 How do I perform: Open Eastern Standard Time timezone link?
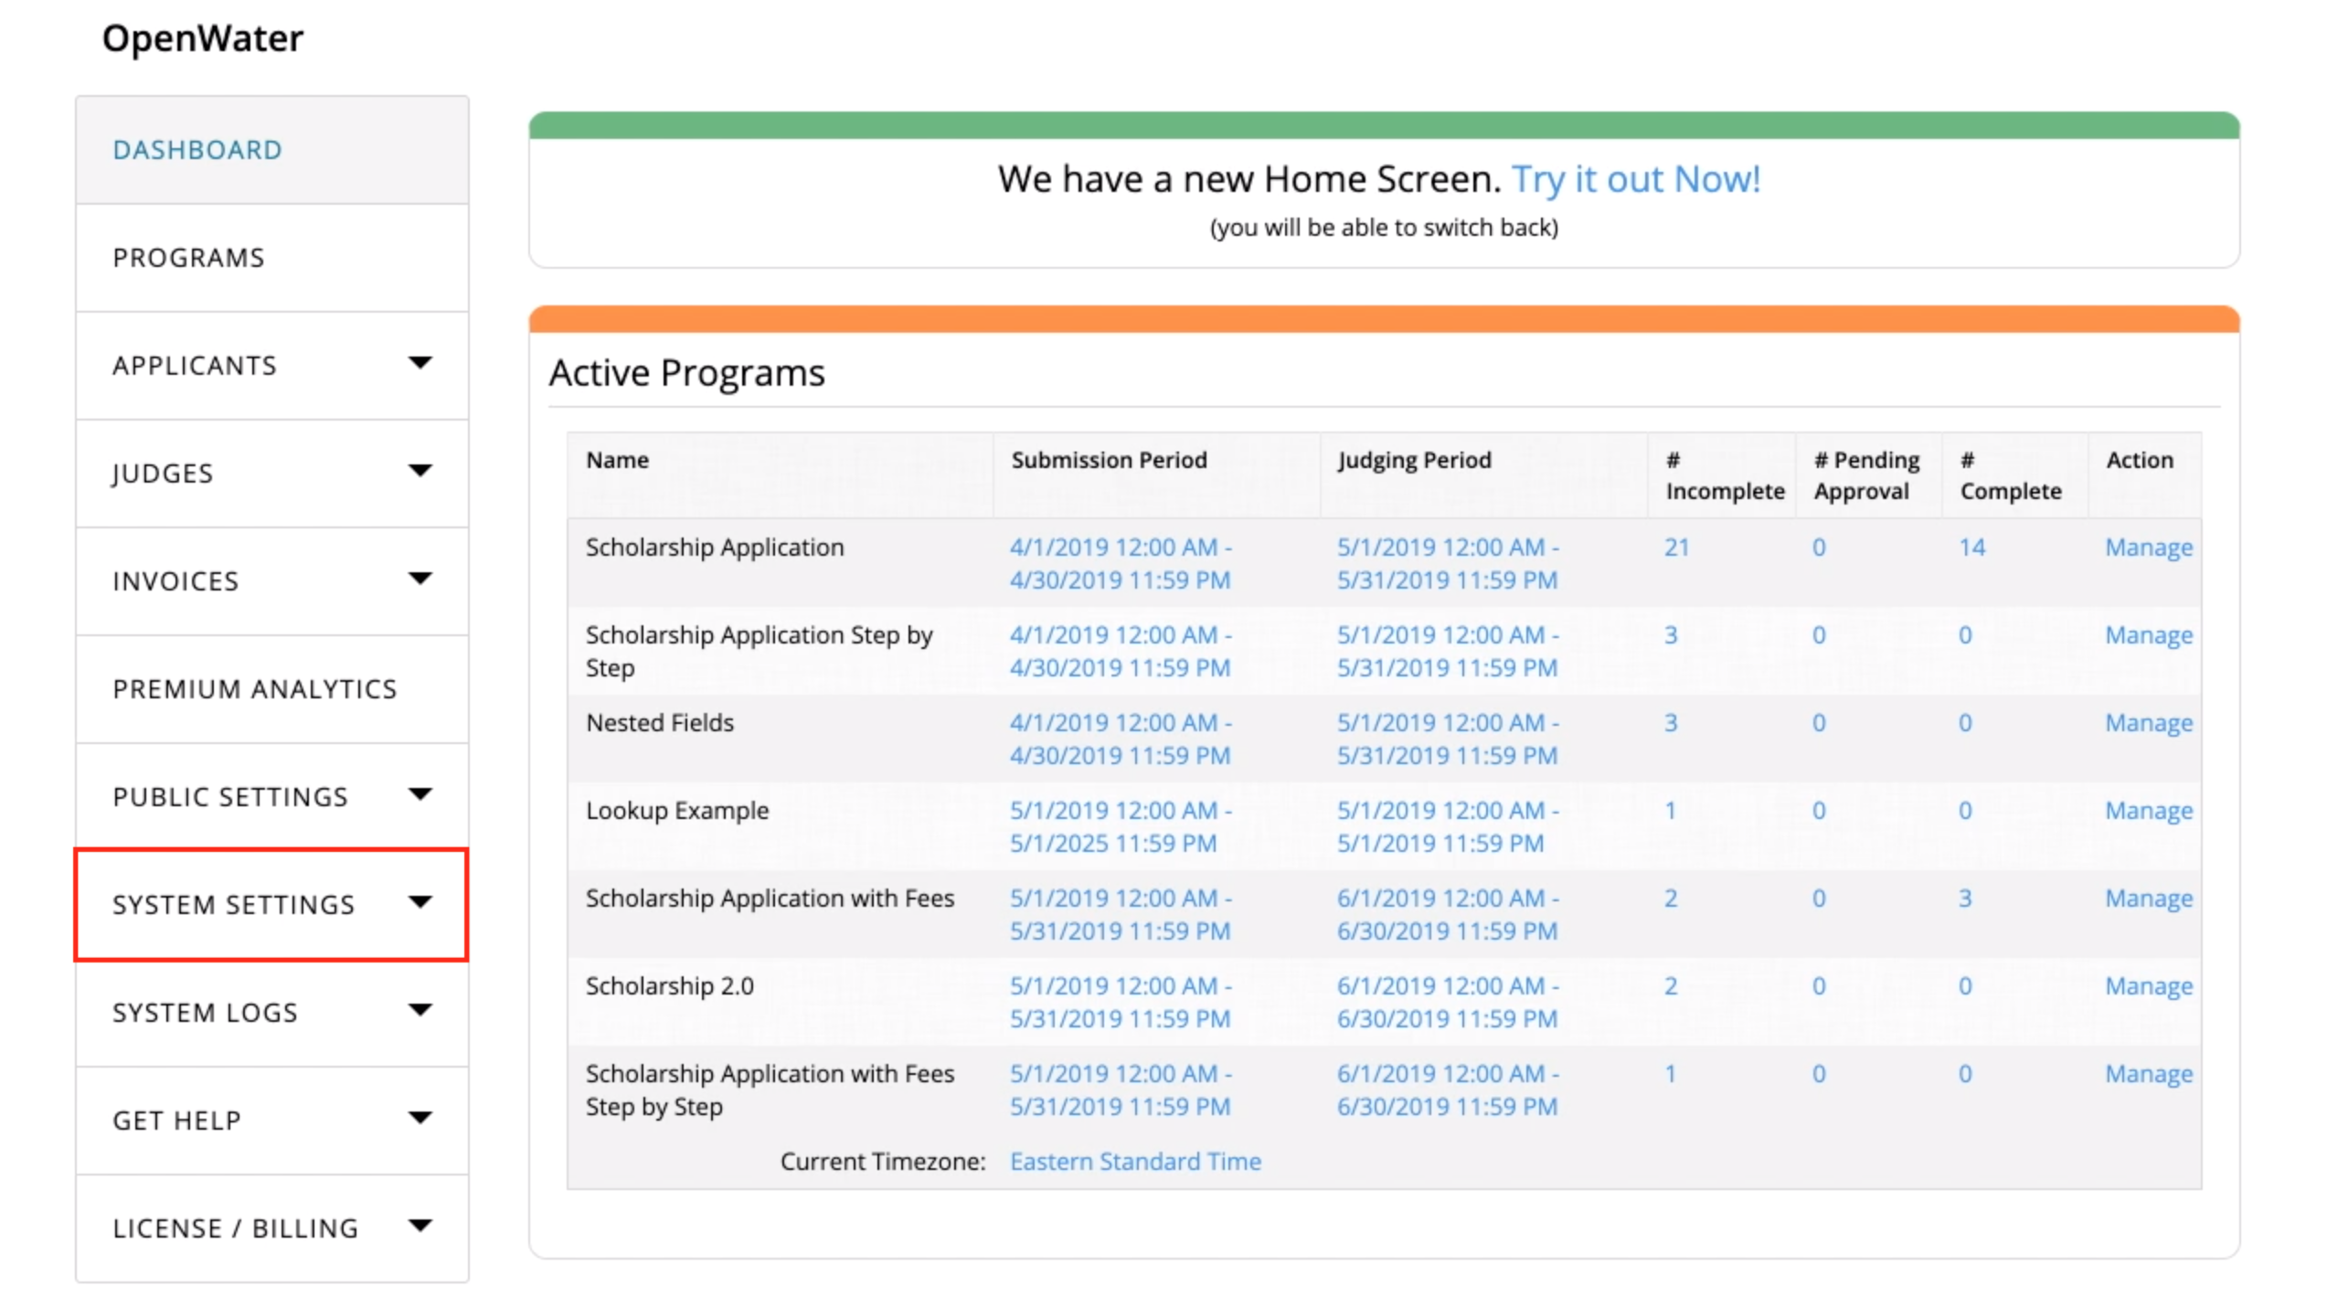[x=1135, y=1162]
